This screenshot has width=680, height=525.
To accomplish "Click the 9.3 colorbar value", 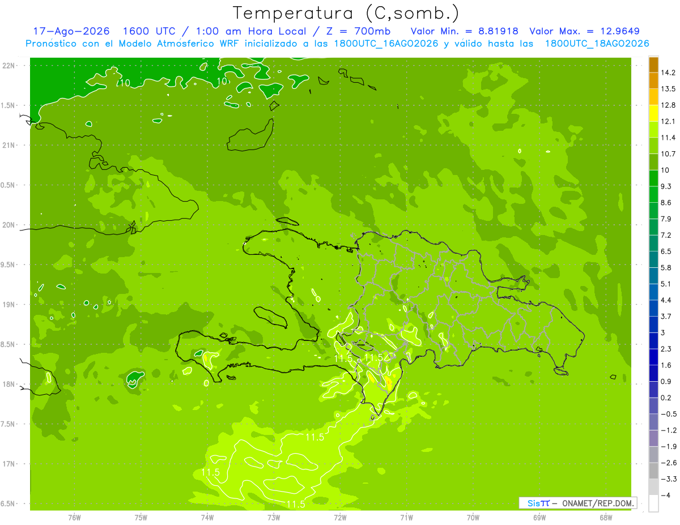I will (666, 186).
